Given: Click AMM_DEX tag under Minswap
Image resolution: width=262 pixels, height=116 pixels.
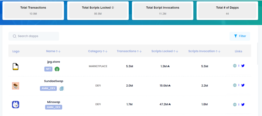Looking at the screenshot, I should tap(54, 107).
